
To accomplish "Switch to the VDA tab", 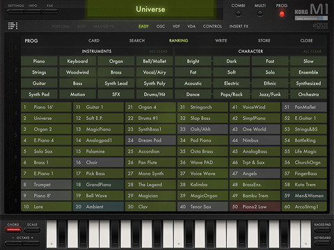I will point(191,26).
